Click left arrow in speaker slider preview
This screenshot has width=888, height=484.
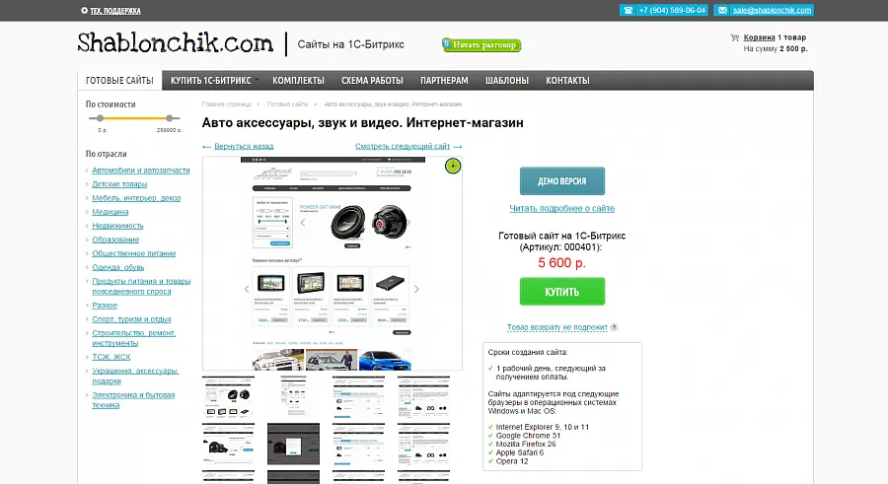[303, 223]
